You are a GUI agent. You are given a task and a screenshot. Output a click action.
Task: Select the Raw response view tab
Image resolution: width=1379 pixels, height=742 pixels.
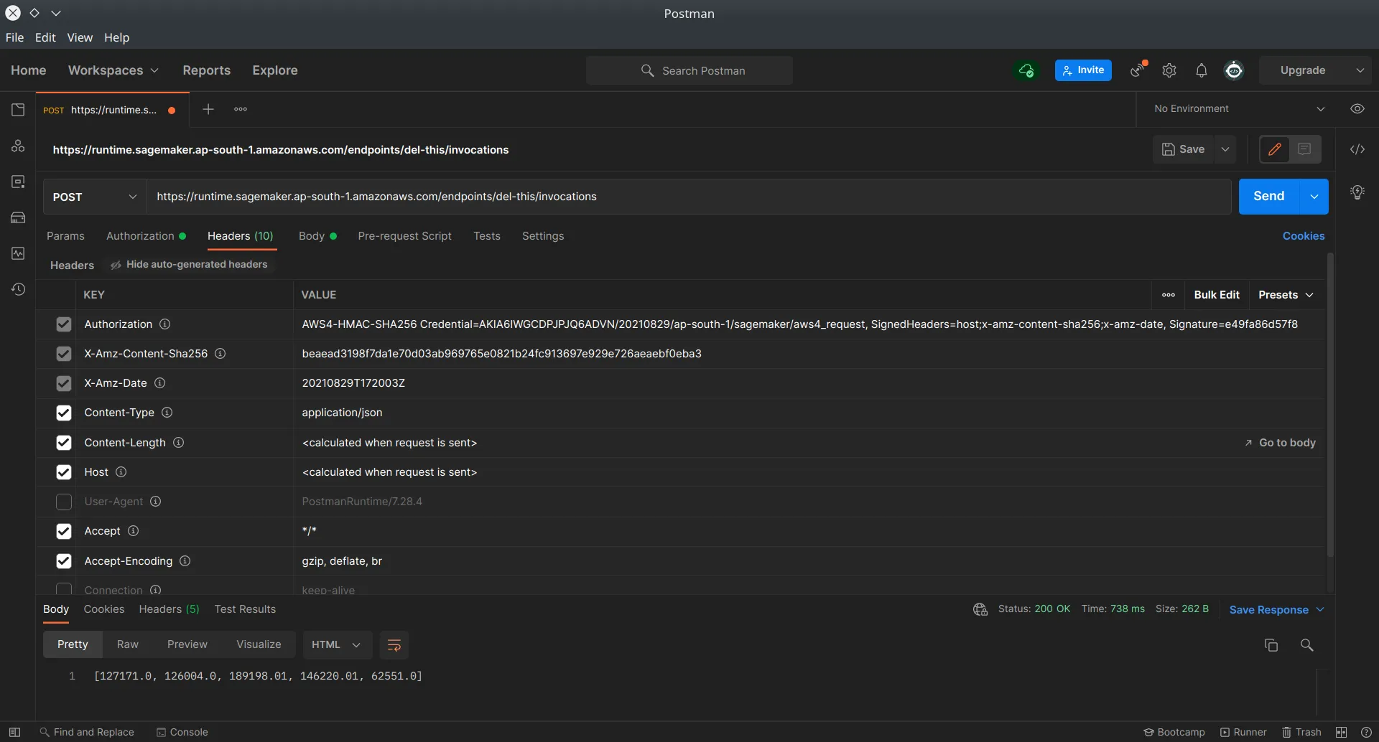pos(127,645)
